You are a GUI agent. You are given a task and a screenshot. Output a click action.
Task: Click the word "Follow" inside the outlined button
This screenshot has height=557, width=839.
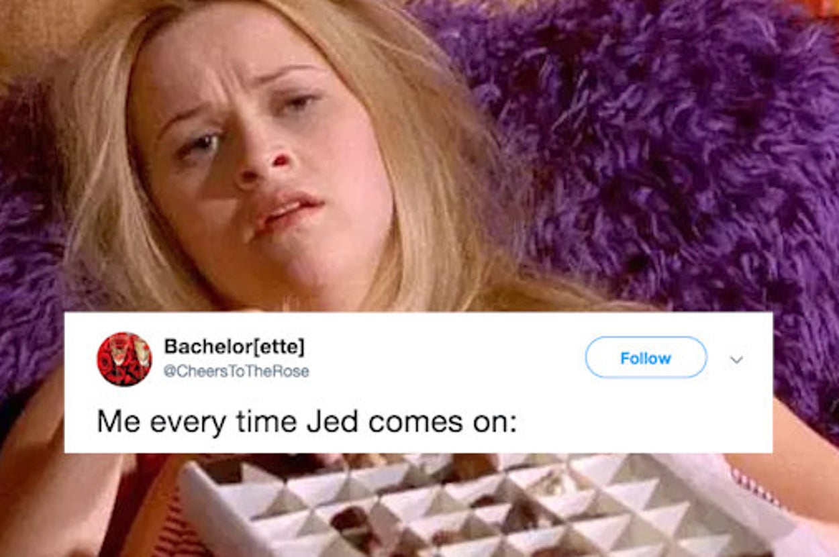(646, 358)
